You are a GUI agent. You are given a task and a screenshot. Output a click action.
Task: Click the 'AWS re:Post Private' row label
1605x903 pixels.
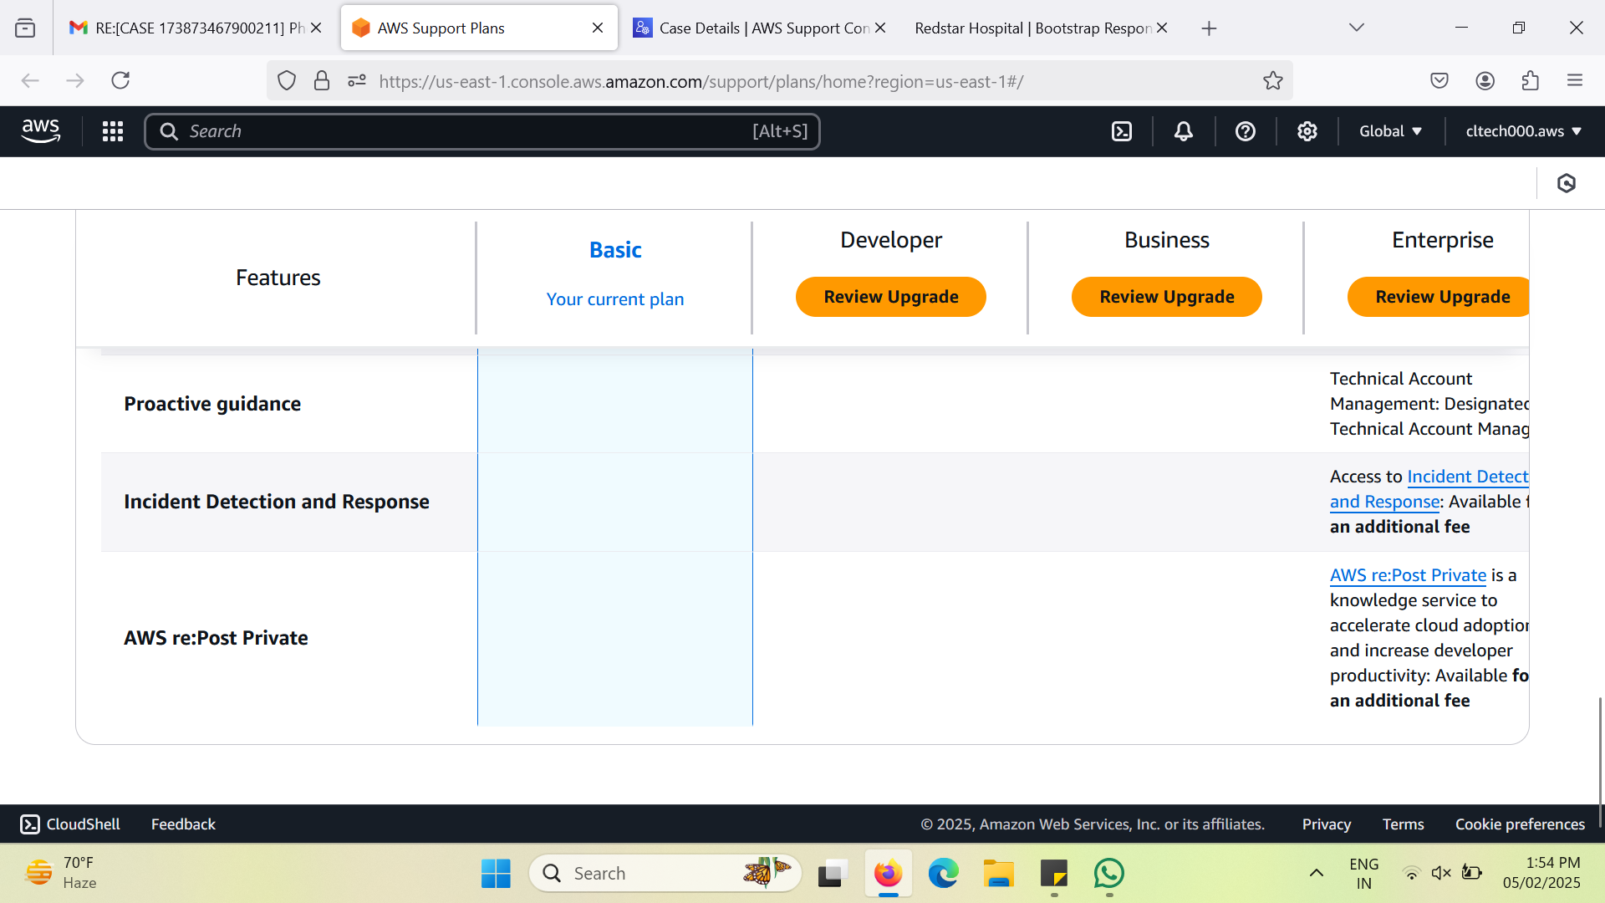click(x=216, y=638)
